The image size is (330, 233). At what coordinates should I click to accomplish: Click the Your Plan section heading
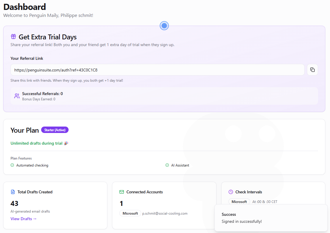pyautogui.click(x=25, y=130)
